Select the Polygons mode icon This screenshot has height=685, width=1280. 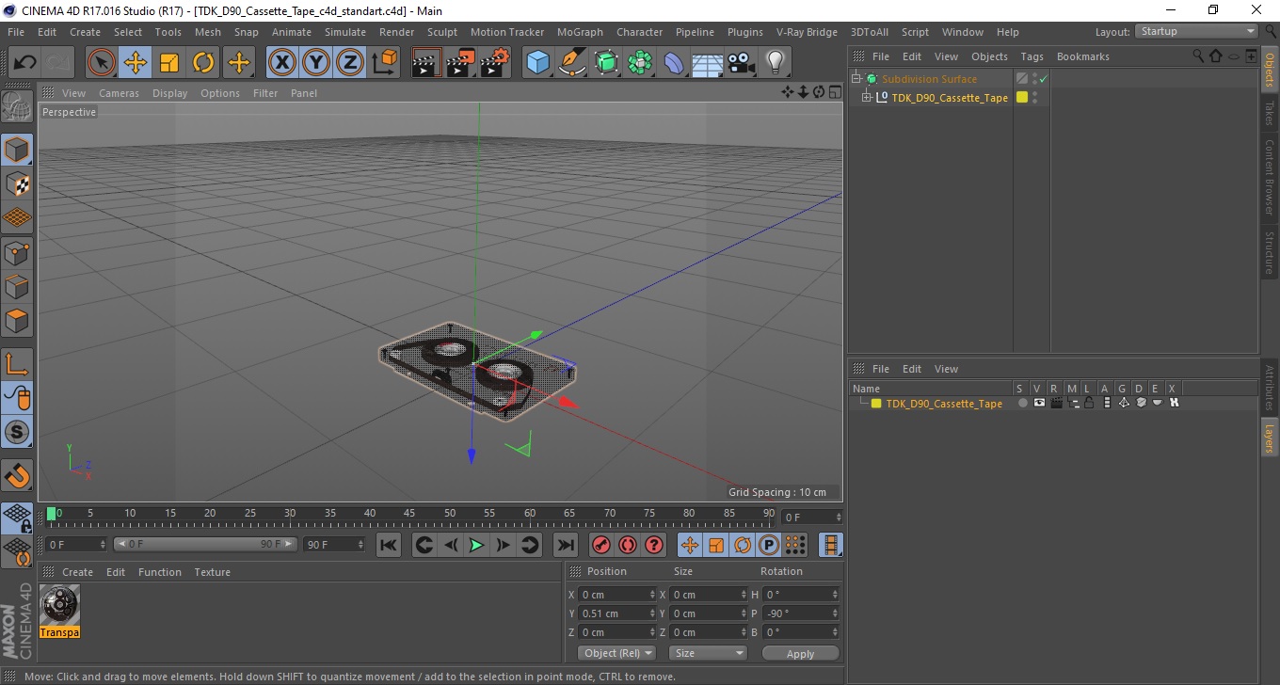[17, 321]
